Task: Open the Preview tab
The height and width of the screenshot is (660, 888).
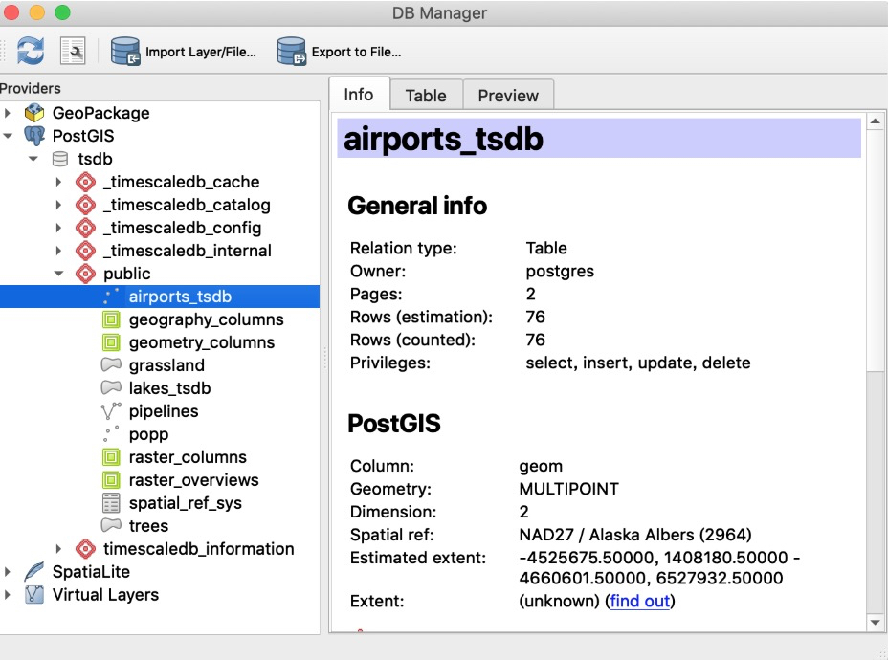Action: point(508,95)
